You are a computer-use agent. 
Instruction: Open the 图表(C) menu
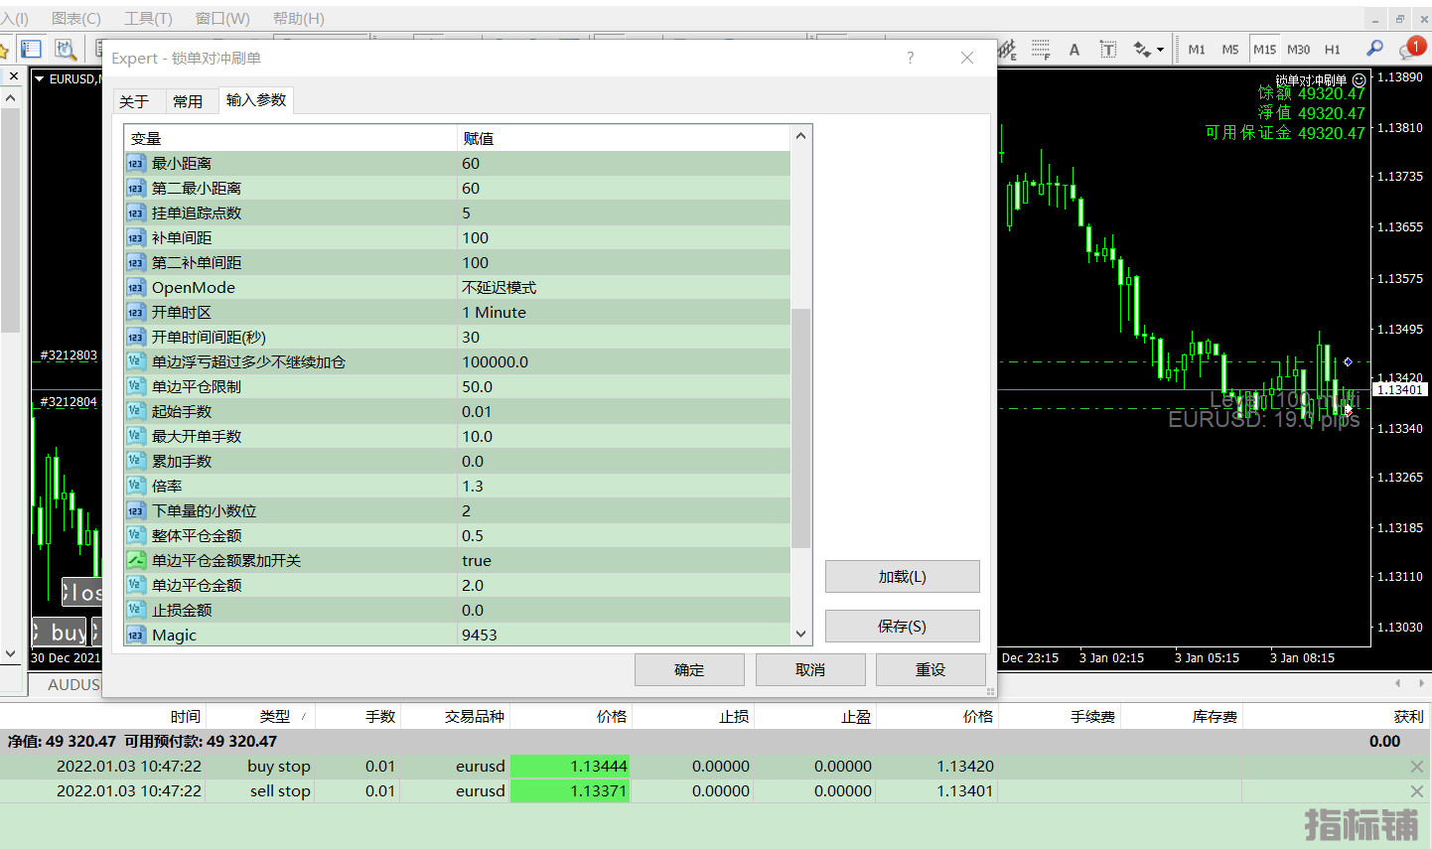click(76, 18)
